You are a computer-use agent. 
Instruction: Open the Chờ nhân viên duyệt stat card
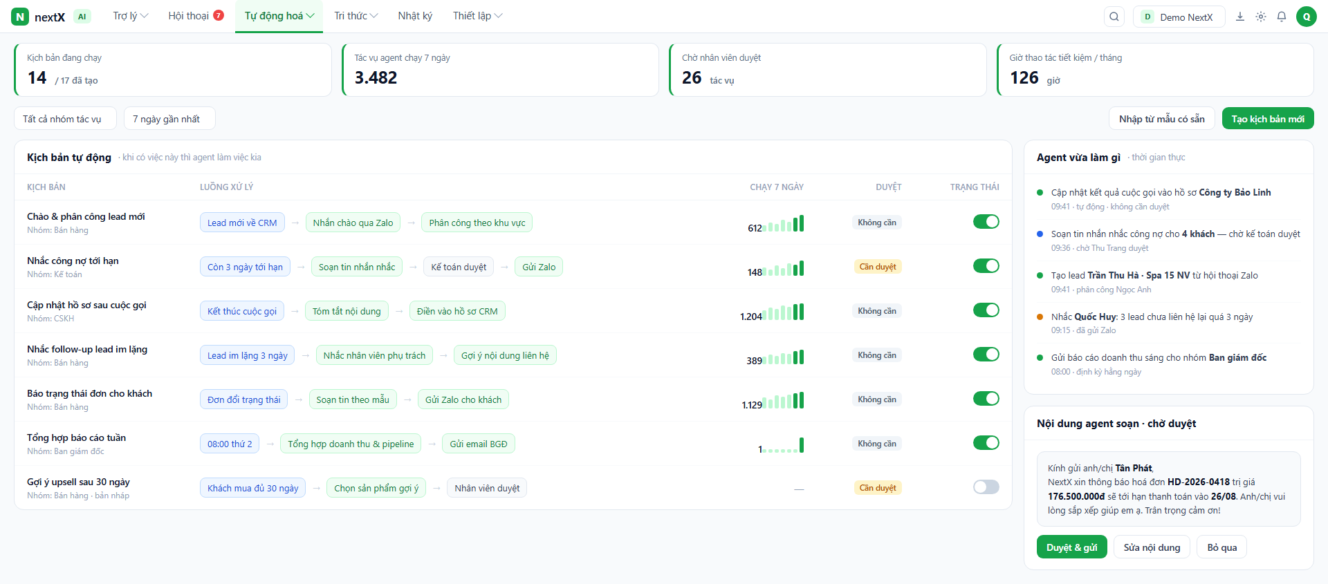827,70
